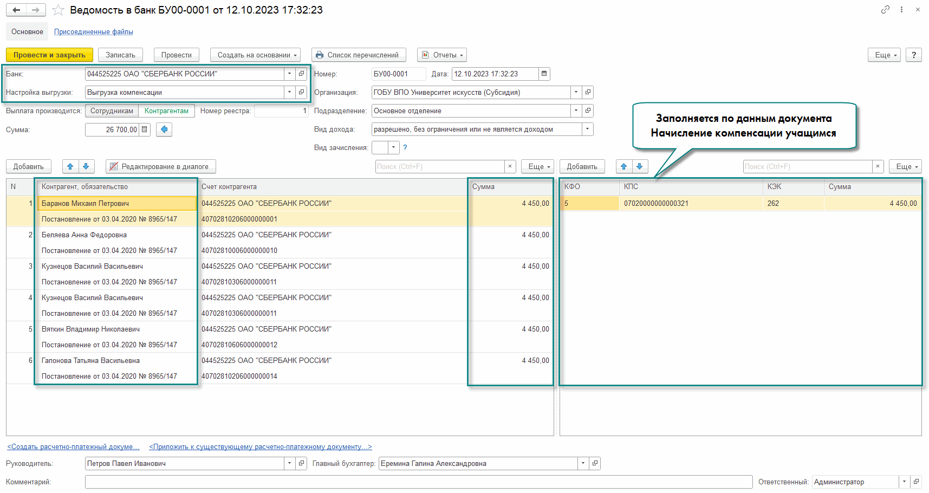929x493 pixels.
Task: Move row down in right table
Action: click(640, 166)
